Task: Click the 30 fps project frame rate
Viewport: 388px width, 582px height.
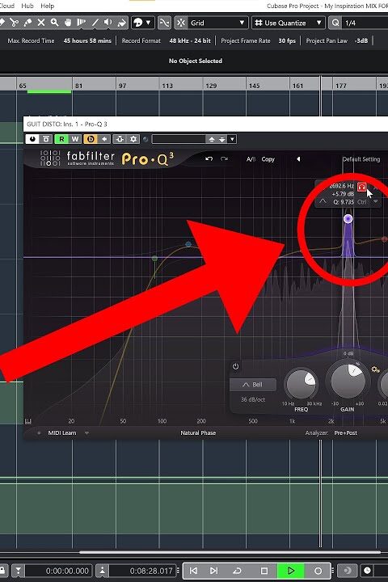Action: coord(287,41)
